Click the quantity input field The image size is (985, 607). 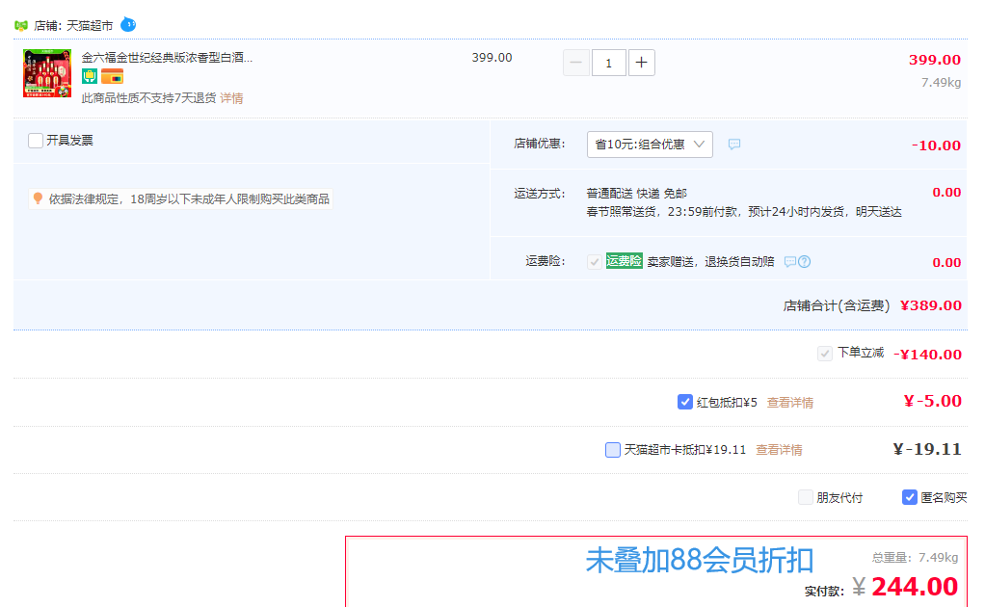(x=608, y=63)
